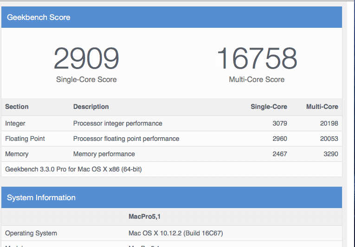Select the Floating Point row label
This screenshot has height=247, width=355.
tap(25, 139)
